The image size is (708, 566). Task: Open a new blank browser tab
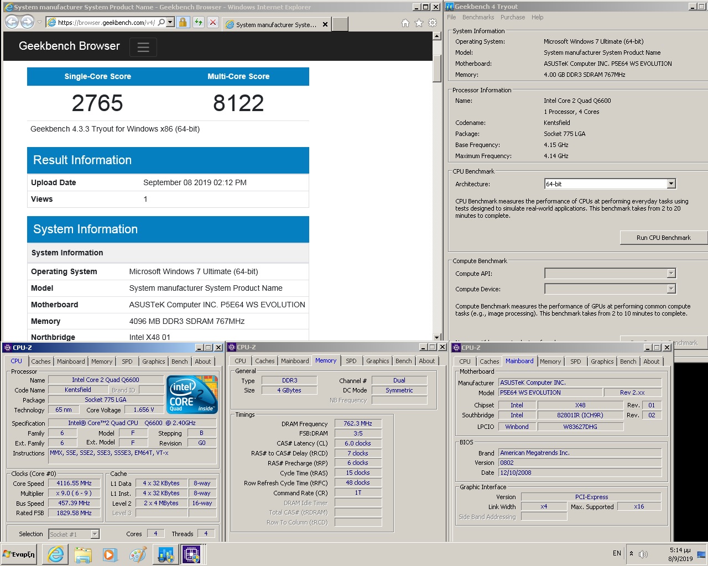340,24
